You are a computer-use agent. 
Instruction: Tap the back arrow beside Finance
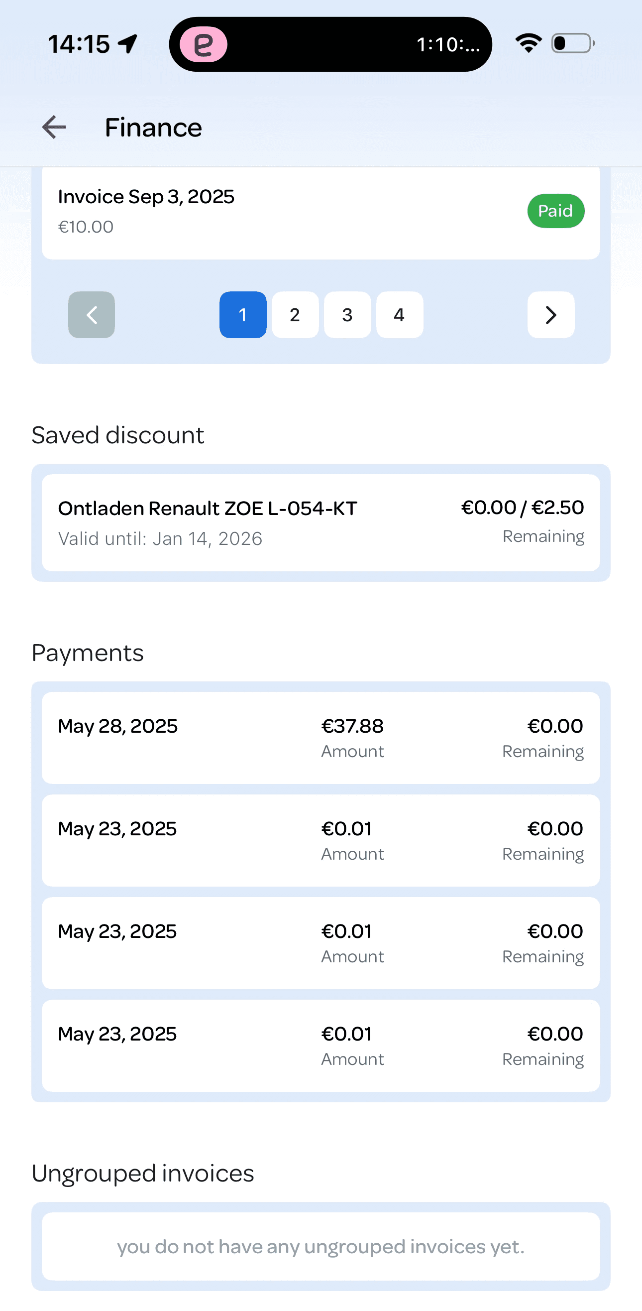point(54,127)
